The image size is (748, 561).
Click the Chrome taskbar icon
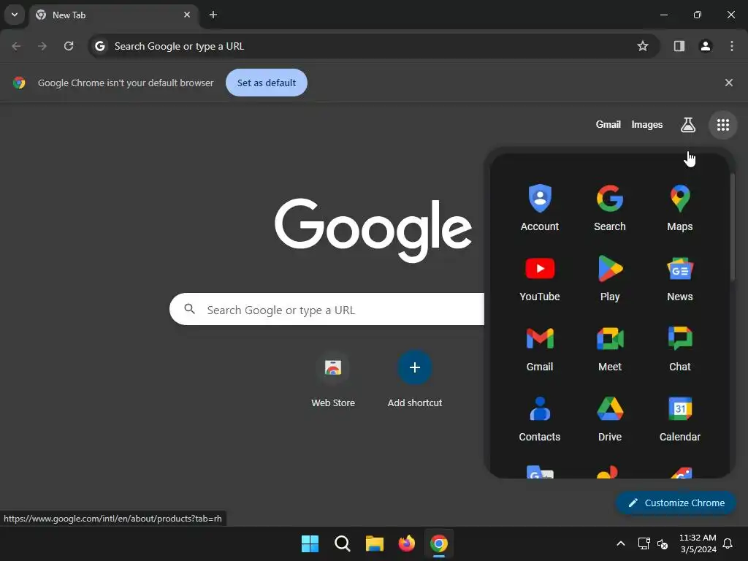click(439, 543)
